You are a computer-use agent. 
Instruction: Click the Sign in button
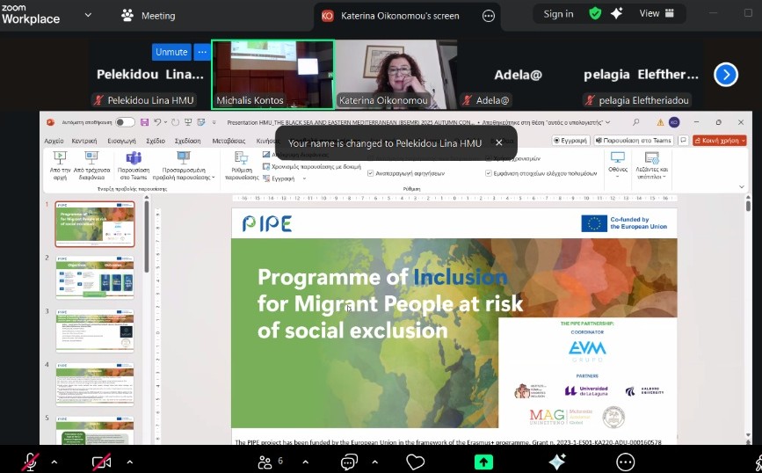558,14
